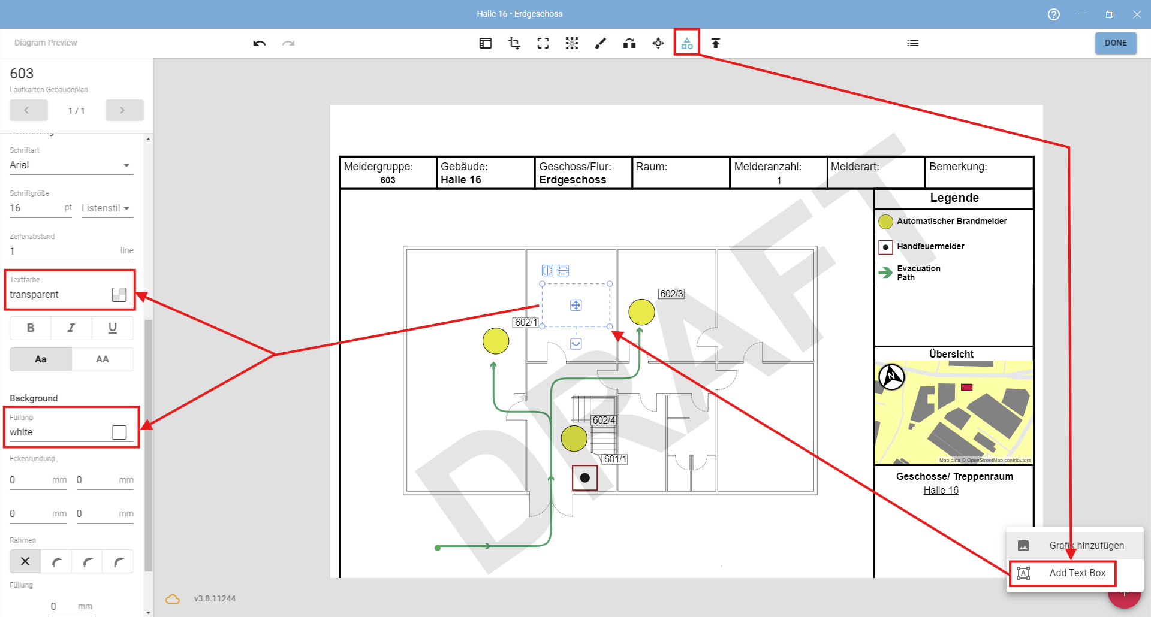Toggle italic text formatting

point(71,328)
